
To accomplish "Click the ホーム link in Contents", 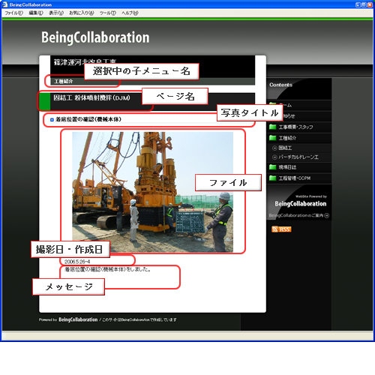I will click(x=285, y=105).
